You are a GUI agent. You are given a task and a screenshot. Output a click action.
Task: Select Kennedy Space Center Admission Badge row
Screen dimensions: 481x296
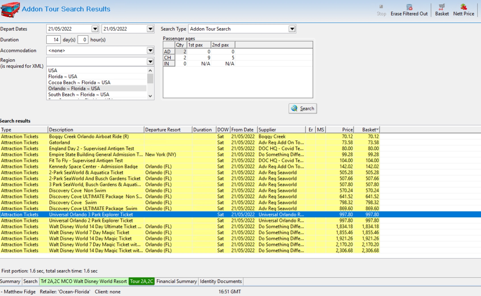tap(93, 166)
